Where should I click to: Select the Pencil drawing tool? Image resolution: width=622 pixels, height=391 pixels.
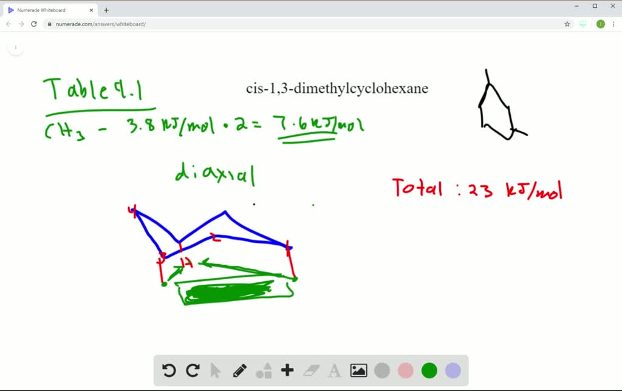pyautogui.click(x=239, y=370)
